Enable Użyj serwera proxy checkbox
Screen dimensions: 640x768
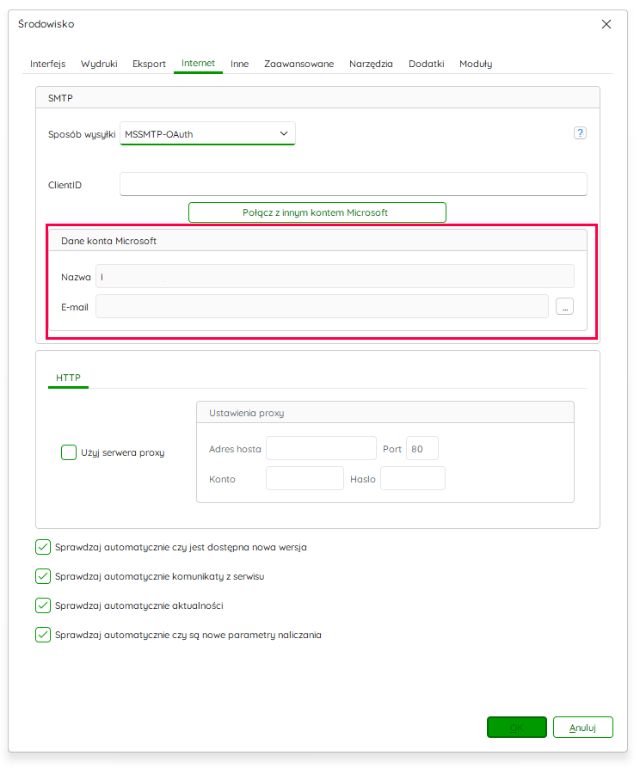click(x=69, y=452)
